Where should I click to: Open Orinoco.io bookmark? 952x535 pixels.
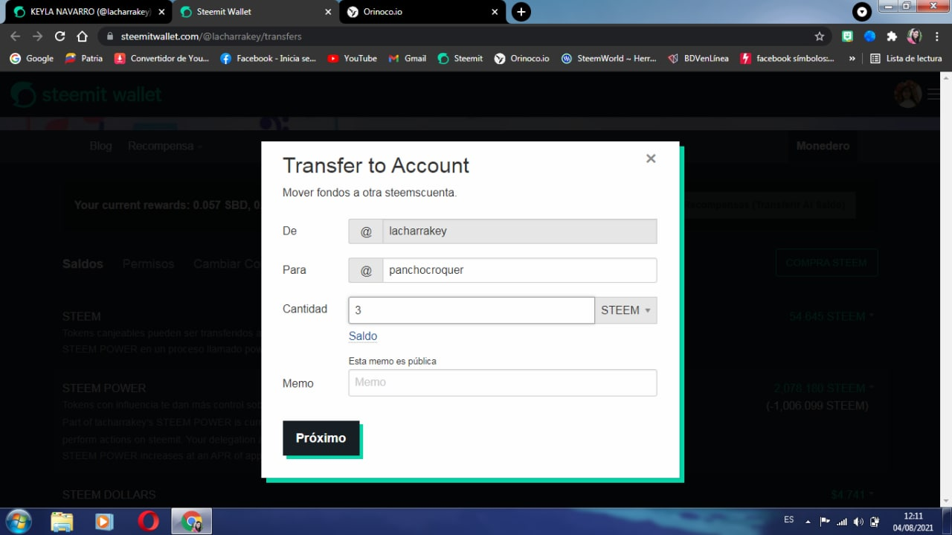pos(522,58)
